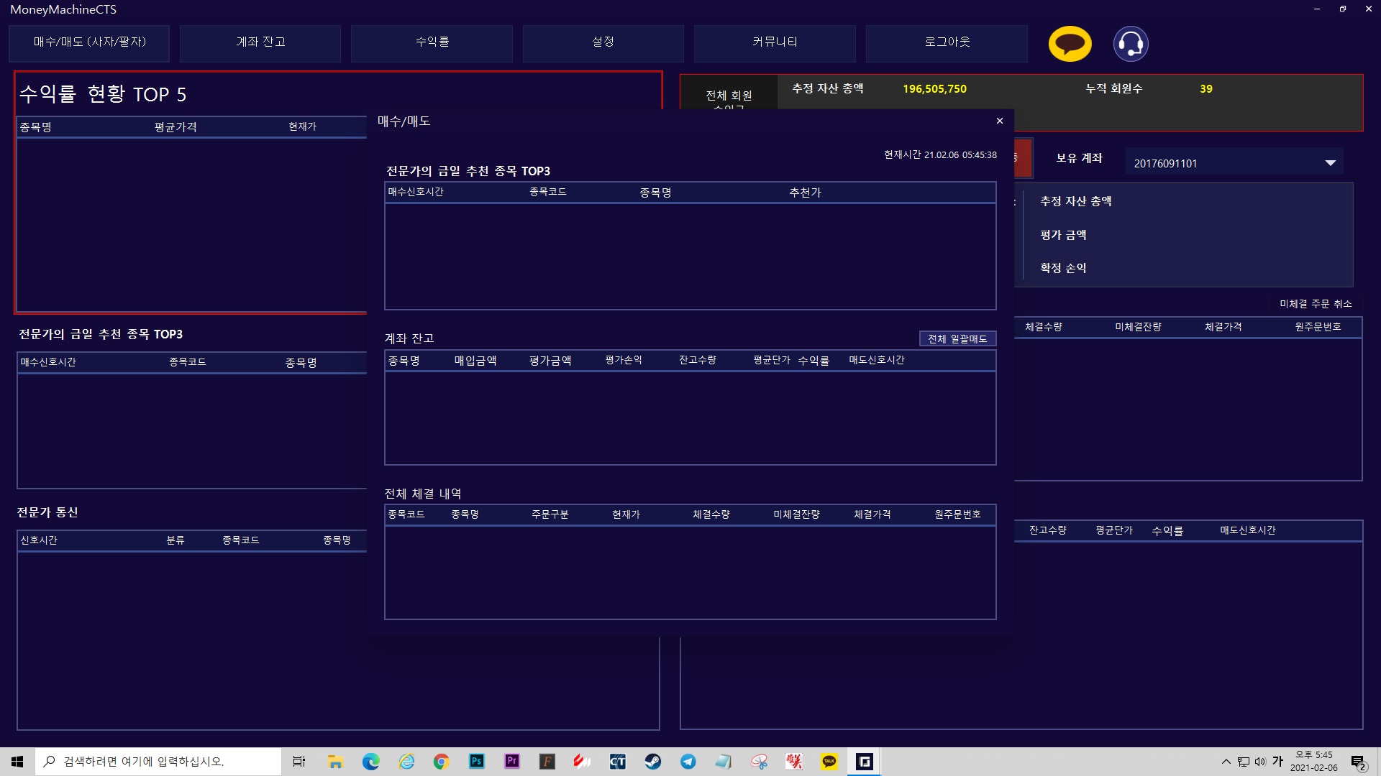Open Premiere Pro from the taskbar
This screenshot has height=776, width=1381.
pos(511,762)
